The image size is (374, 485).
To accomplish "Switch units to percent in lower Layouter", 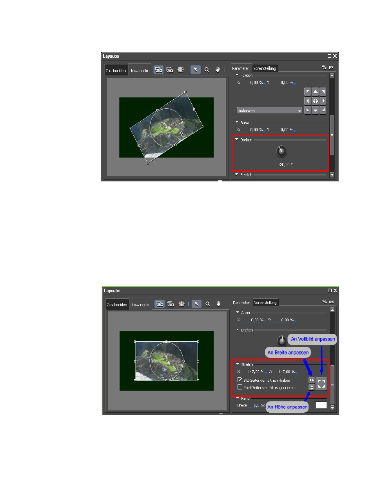I will pyautogui.click(x=325, y=302).
